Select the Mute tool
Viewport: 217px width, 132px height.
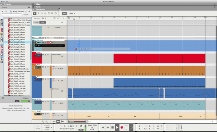[48, 13]
